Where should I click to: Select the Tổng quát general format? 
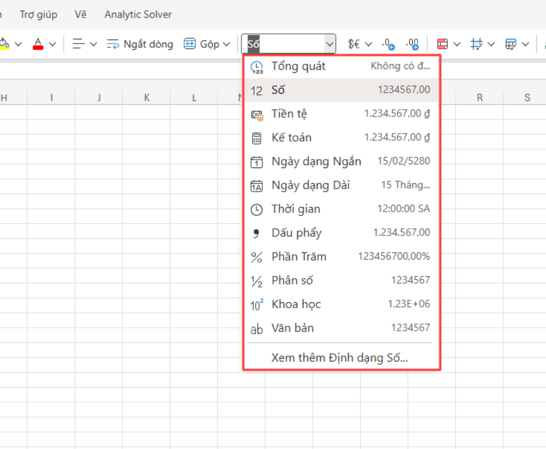click(x=341, y=66)
